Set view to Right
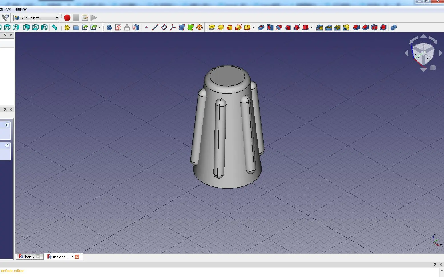This screenshot has width=444, height=277. pyautogui.click(x=16, y=27)
